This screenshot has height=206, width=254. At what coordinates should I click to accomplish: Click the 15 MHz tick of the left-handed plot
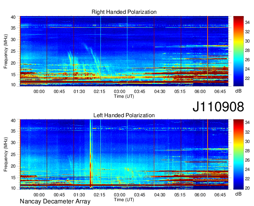click(13, 178)
